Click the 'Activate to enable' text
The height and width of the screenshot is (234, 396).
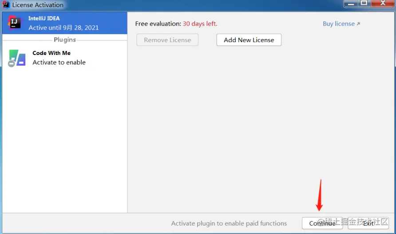click(x=59, y=62)
